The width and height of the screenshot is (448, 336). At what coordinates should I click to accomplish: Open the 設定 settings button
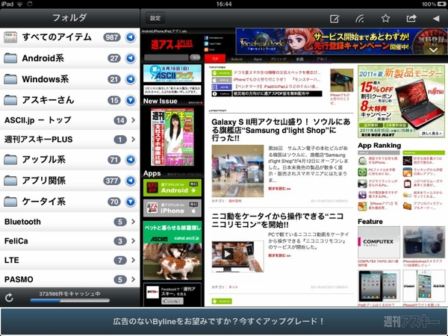155,18
